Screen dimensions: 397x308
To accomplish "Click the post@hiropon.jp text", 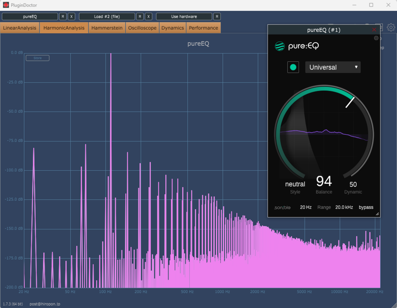I will (x=45, y=304).
